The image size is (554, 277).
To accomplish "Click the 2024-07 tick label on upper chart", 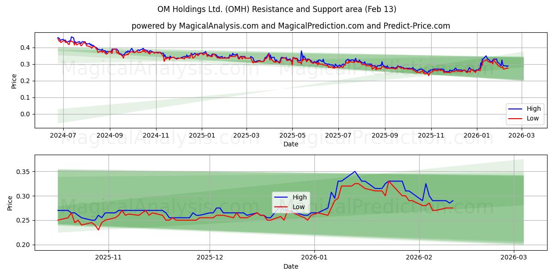I will click(63, 136).
